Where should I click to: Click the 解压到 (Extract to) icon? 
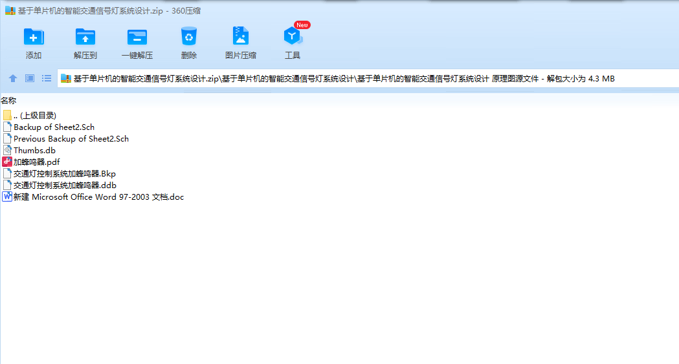(85, 37)
